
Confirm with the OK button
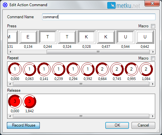click(117, 125)
